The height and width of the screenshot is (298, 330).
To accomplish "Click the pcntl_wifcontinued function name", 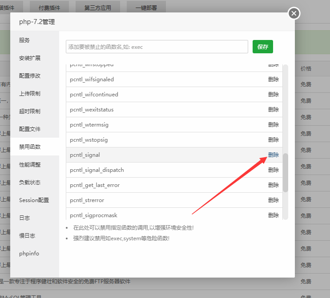I will [x=94, y=95].
